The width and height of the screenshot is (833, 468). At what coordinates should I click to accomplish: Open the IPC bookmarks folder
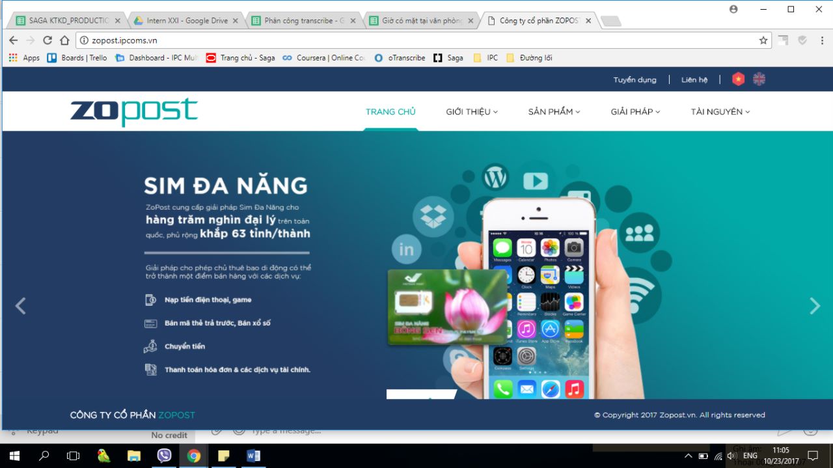click(485, 58)
